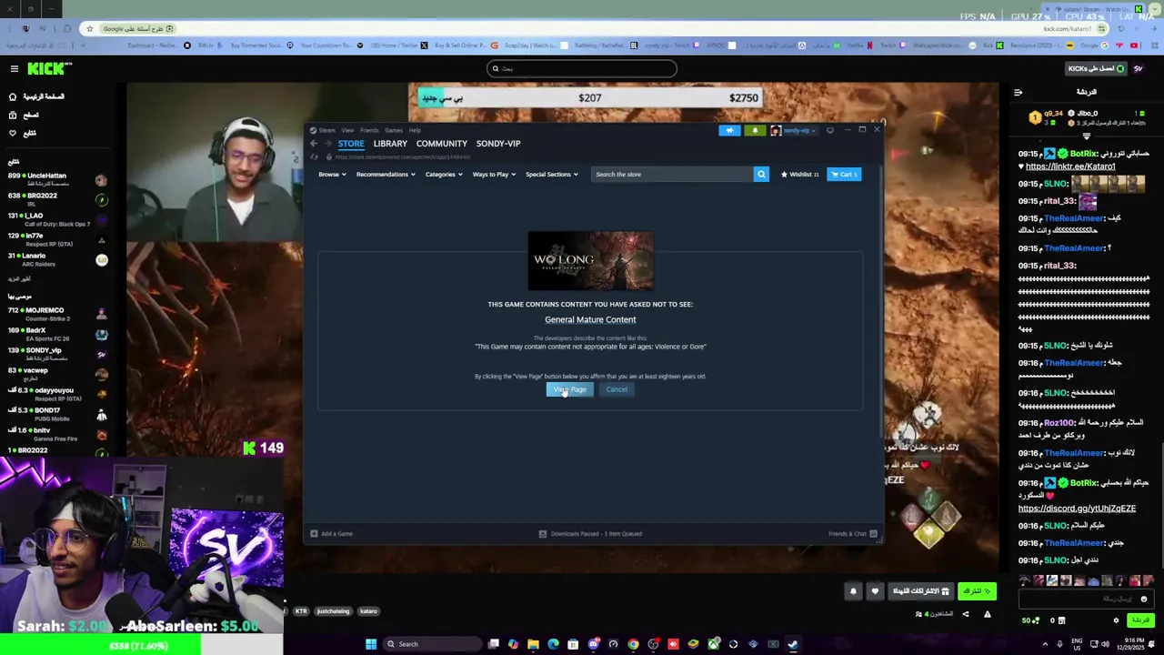
Task: Open chat settings gear
Action: tap(1116, 620)
